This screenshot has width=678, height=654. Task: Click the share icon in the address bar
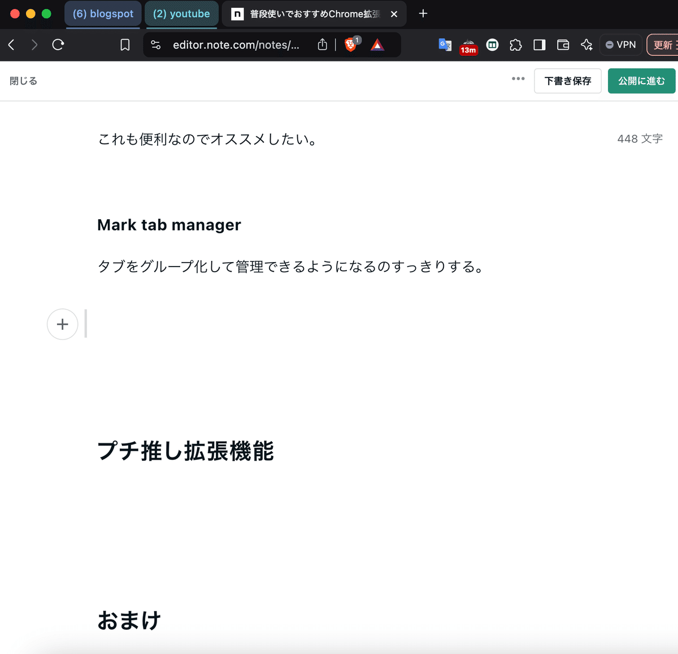coord(322,45)
